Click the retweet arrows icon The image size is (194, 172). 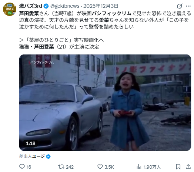tap(61, 167)
